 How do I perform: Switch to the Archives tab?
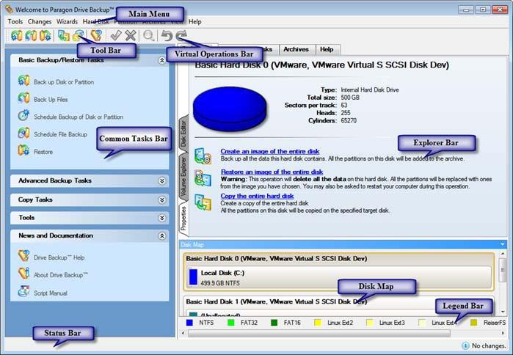(296, 49)
